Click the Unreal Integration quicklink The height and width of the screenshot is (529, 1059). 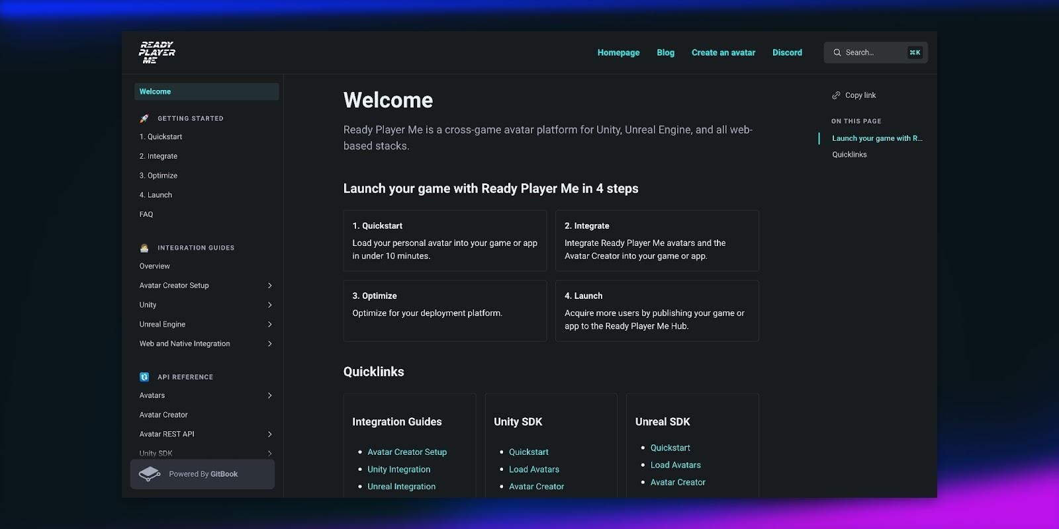(x=402, y=487)
